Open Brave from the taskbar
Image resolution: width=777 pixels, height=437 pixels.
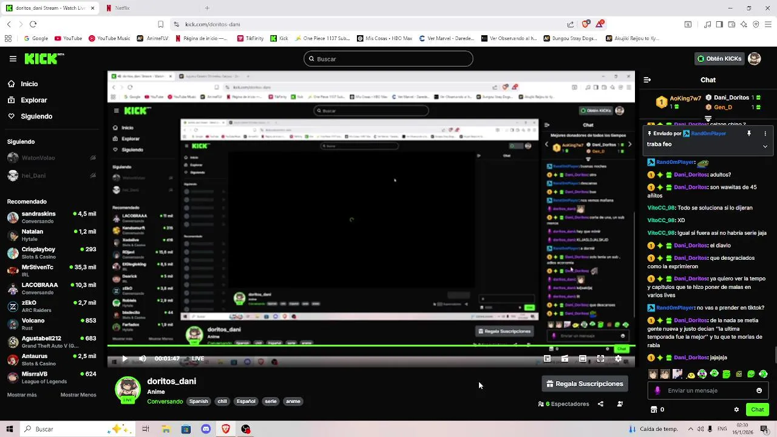pos(226,429)
